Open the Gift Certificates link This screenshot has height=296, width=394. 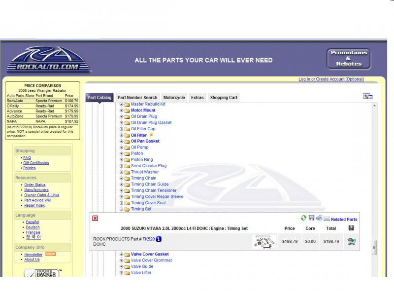[x=36, y=163]
